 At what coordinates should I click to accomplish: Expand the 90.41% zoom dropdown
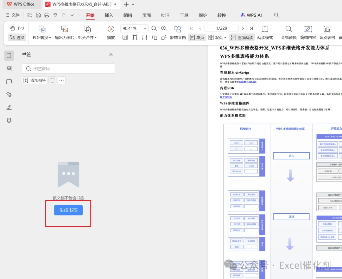click(x=145, y=28)
